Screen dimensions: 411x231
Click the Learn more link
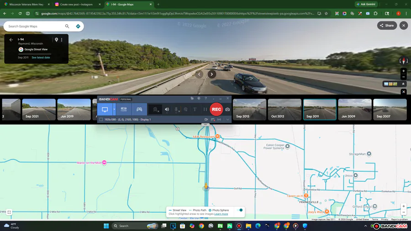click(221, 214)
